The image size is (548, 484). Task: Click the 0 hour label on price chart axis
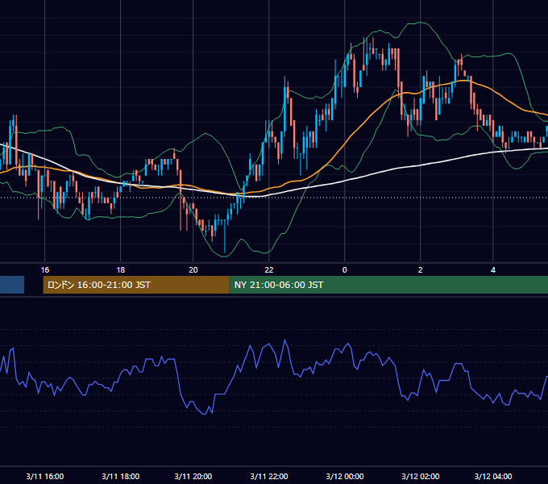[x=345, y=270]
